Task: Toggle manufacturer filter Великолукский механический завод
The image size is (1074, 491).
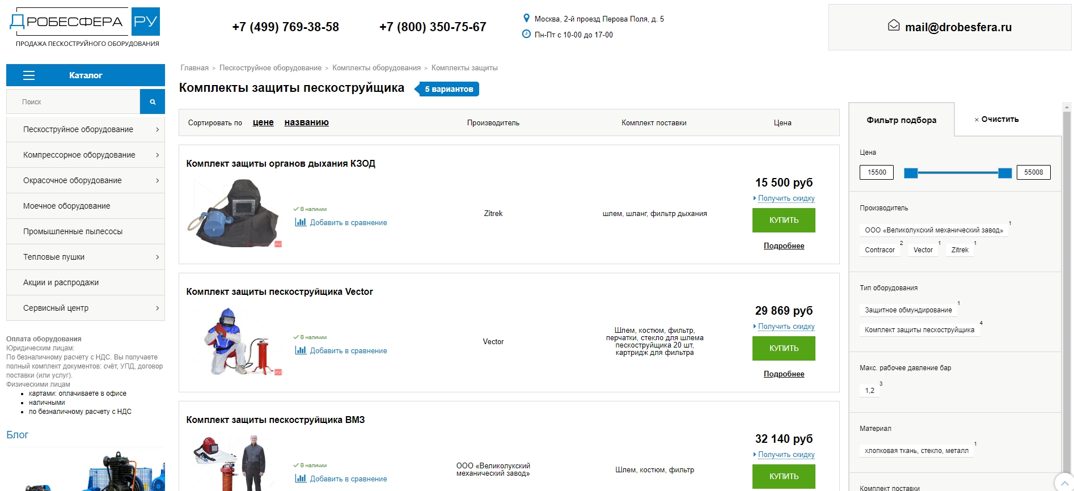Action: (933, 230)
